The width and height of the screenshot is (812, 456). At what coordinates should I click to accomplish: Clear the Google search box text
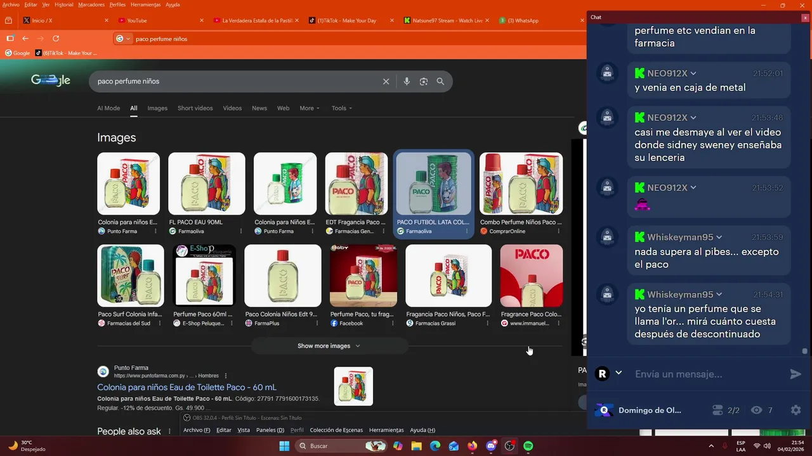click(386, 81)
